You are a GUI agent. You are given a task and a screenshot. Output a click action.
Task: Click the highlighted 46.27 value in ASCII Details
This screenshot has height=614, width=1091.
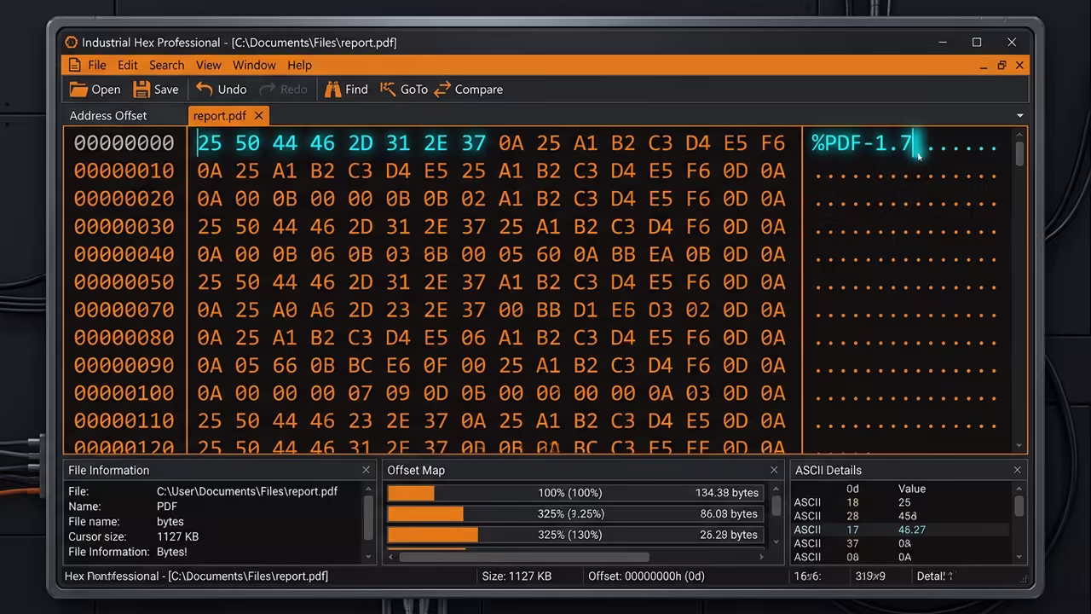pos(911,530)
